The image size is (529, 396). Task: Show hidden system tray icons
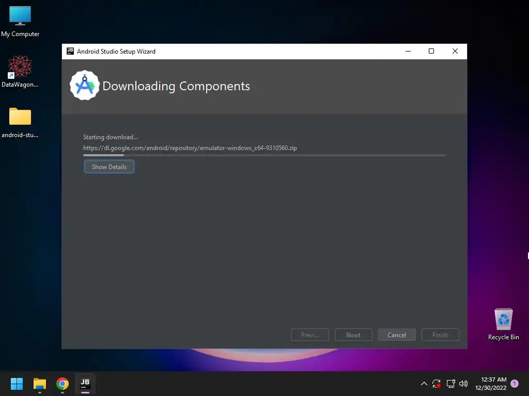424,384
